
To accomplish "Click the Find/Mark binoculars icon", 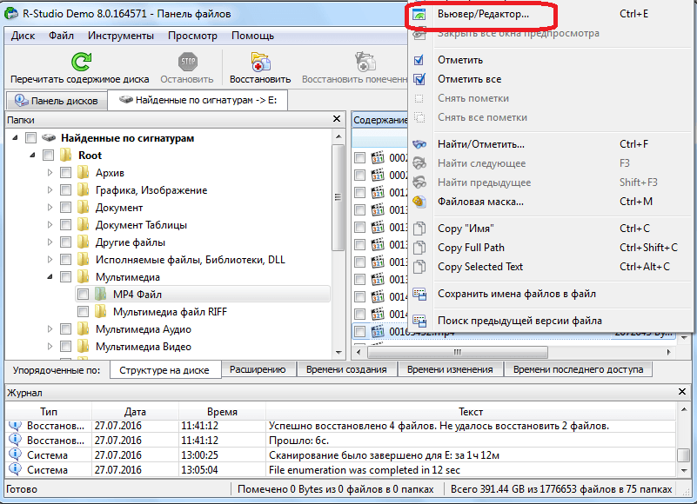I will coord(419,144).
